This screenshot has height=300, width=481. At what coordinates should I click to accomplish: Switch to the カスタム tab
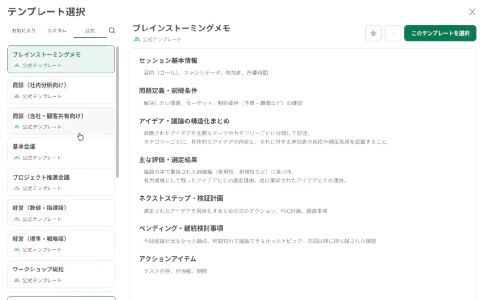(x=57, y=30)
